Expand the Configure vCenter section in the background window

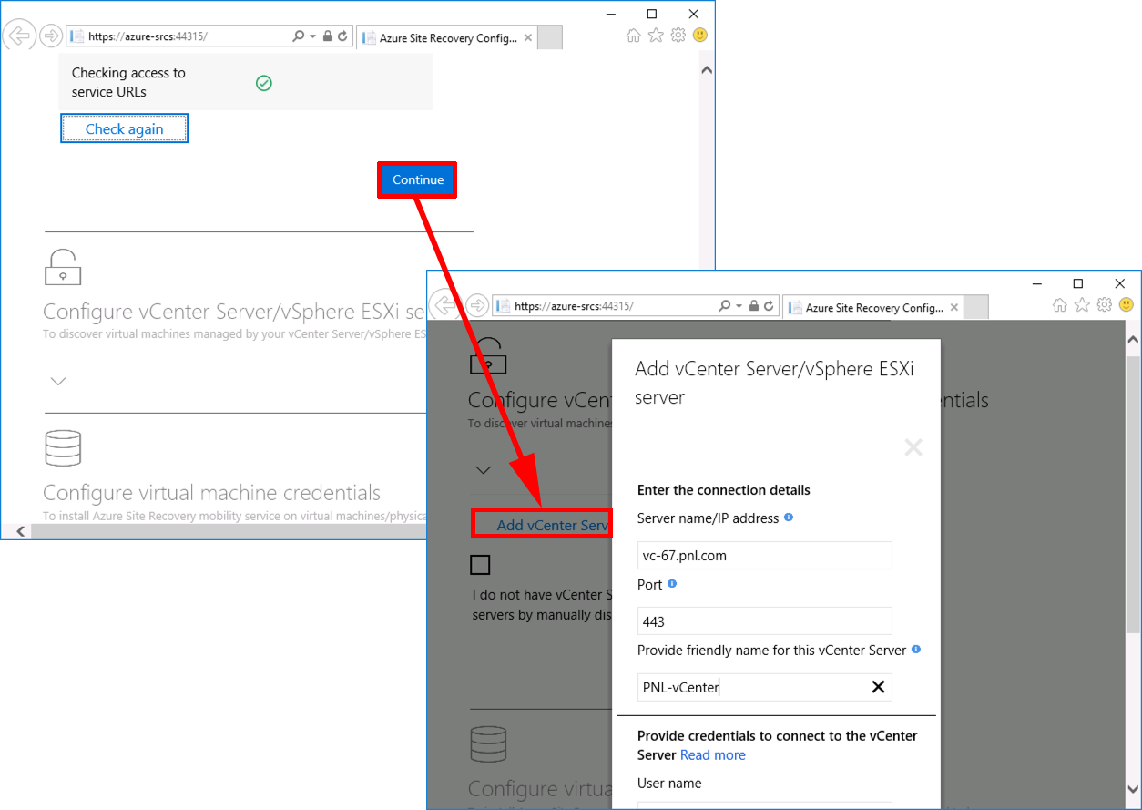58,381
